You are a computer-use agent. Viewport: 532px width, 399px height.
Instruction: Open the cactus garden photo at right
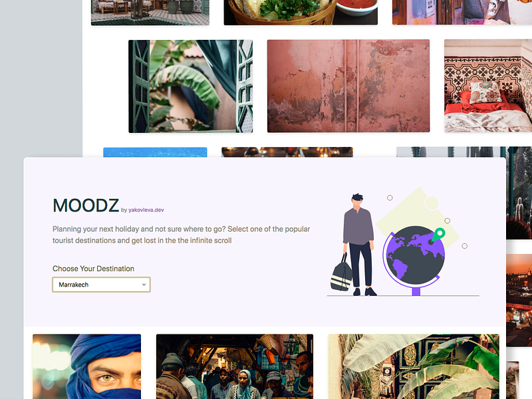click(519, 193)
